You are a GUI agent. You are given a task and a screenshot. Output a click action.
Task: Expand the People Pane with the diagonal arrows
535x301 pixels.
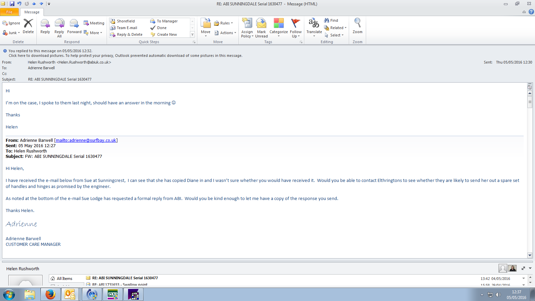coord(523,268)
